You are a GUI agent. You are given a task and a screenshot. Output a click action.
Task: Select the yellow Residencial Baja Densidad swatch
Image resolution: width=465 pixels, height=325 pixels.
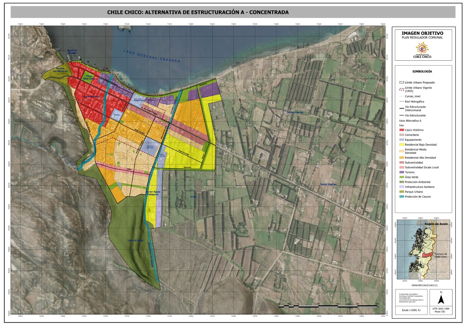pos(402,145)
